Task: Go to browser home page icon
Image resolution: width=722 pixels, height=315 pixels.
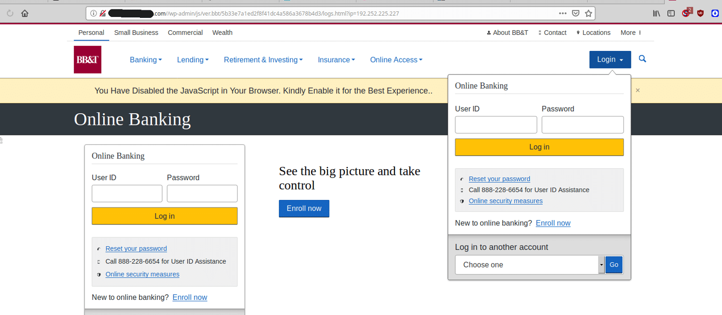Action: coord(25,13)
